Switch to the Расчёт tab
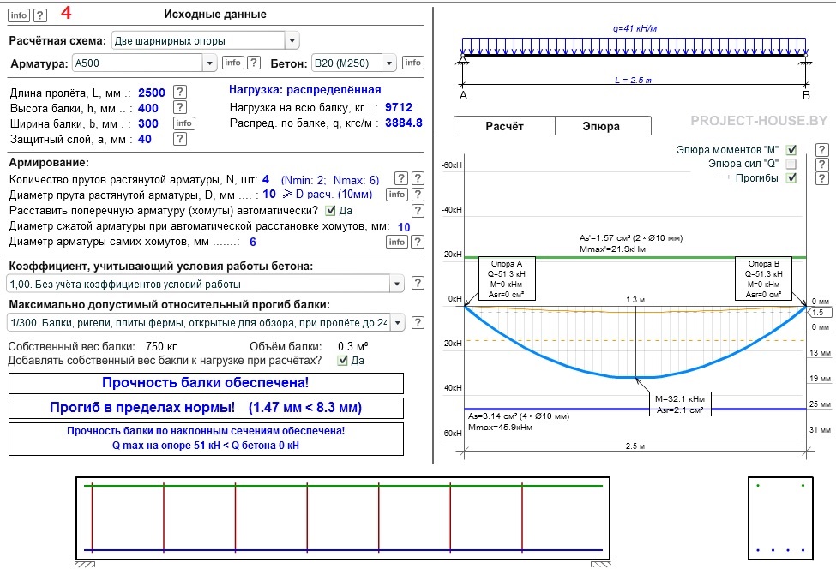836x575 pixels. click(x=504, y=126)
